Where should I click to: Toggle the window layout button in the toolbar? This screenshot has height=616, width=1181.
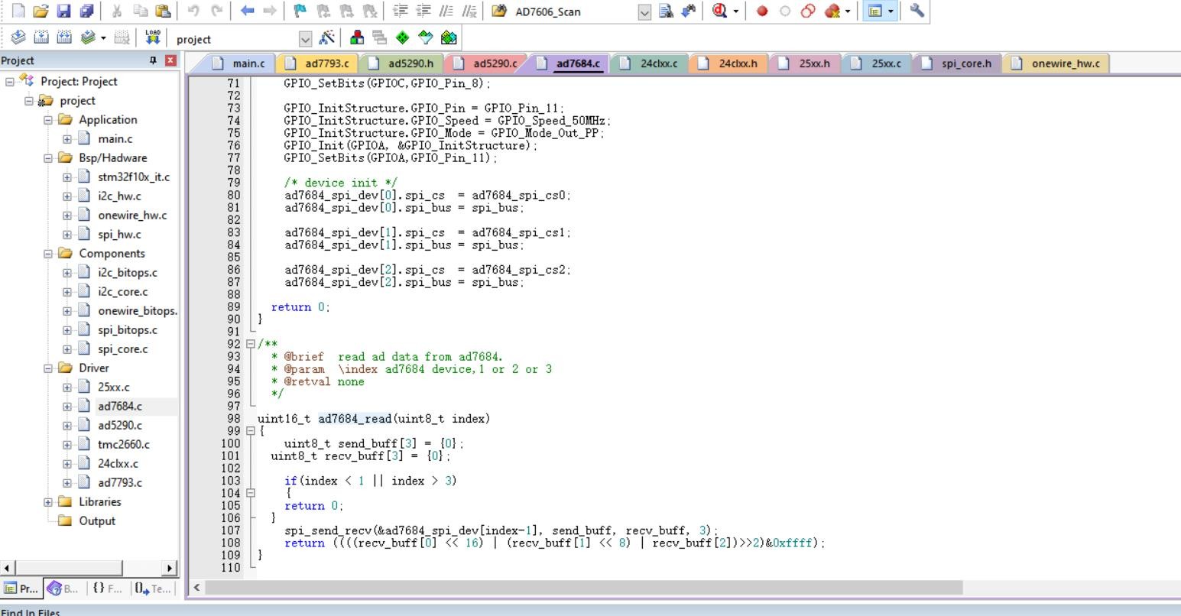[874, 11]
